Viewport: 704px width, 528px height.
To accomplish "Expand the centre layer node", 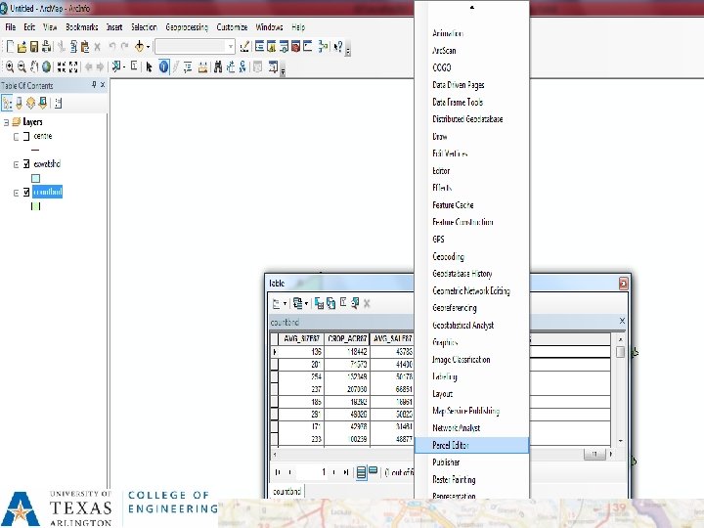I will coord(17,137).
